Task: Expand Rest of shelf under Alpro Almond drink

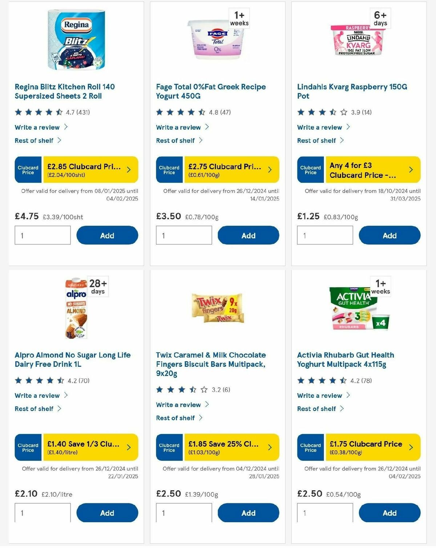Action: (x=35, y=409)
